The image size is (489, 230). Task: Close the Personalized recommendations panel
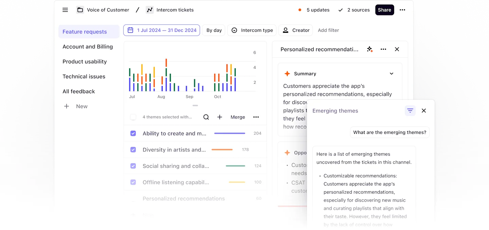pyautogui.click(x=397, y=49)
